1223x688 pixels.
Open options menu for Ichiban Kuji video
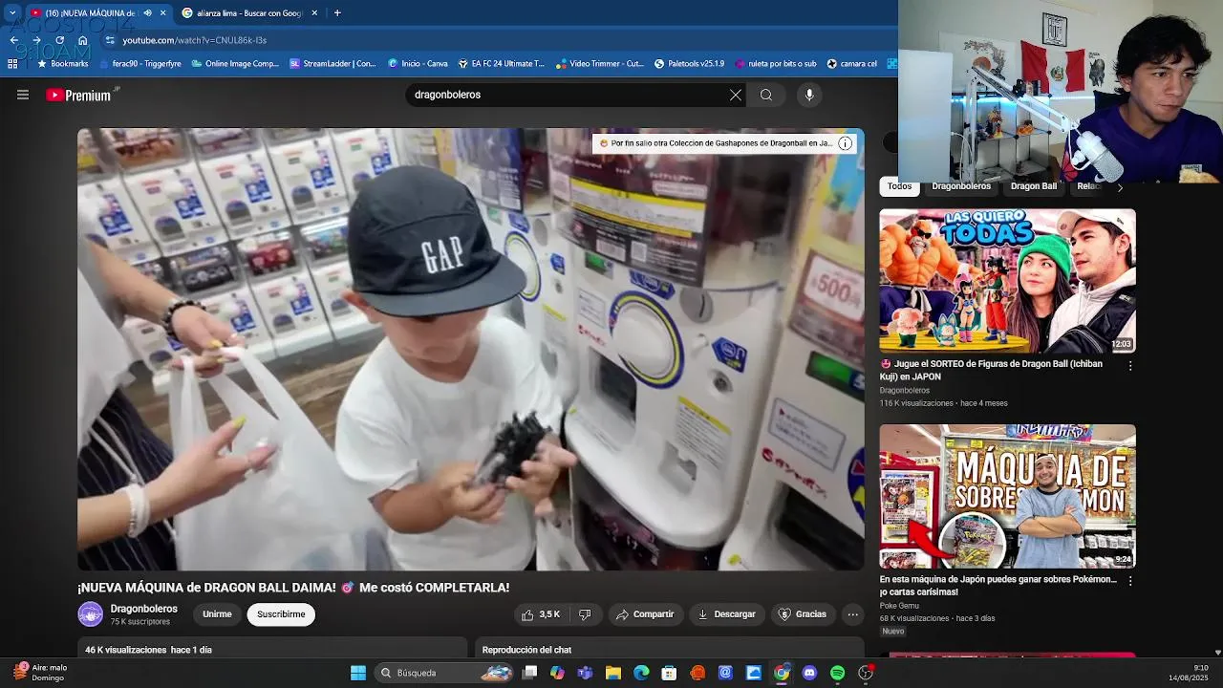coord(1130,365)
